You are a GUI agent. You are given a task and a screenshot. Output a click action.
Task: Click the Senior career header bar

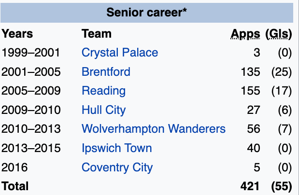click(x=147, y=13)
